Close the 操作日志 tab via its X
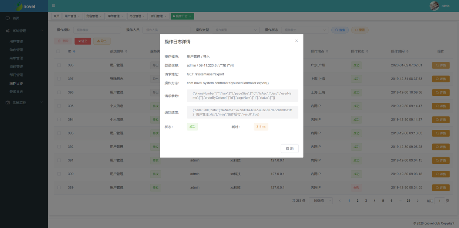This screenshot has height=228, width=459. click(x=190, y=16)
